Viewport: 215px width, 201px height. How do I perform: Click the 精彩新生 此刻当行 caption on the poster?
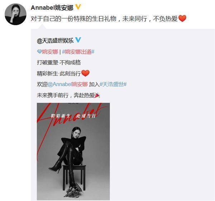pyautogui.click(x=73, y=116)
